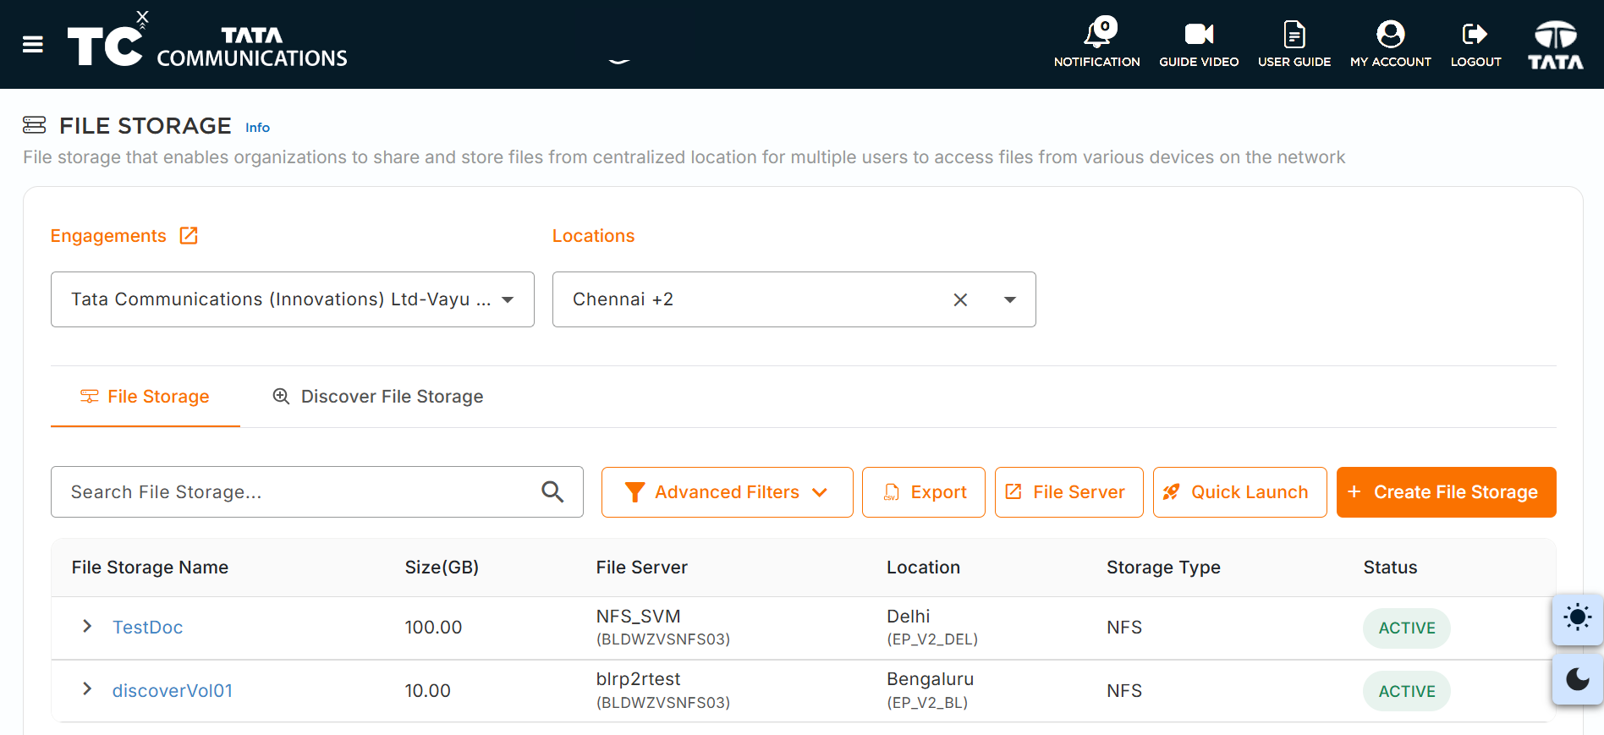
Task: Focus the Search File Storage field
Action: pyautogui.click(x=317, y=492)
